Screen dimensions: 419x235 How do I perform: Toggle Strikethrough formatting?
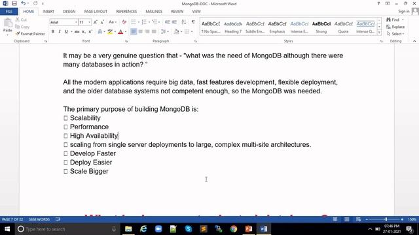pyautogui.click(x=77, y=32)
